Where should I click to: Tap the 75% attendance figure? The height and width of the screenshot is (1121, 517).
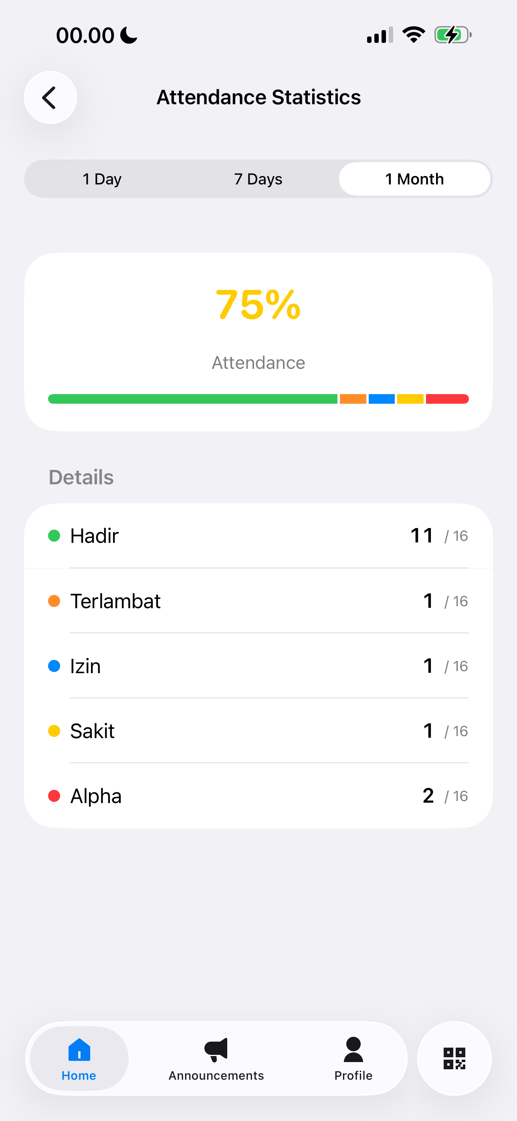click(258, 305)
